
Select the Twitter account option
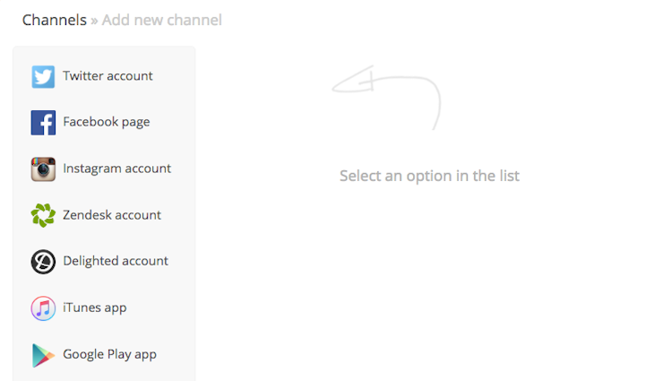(x=108, y=76)
